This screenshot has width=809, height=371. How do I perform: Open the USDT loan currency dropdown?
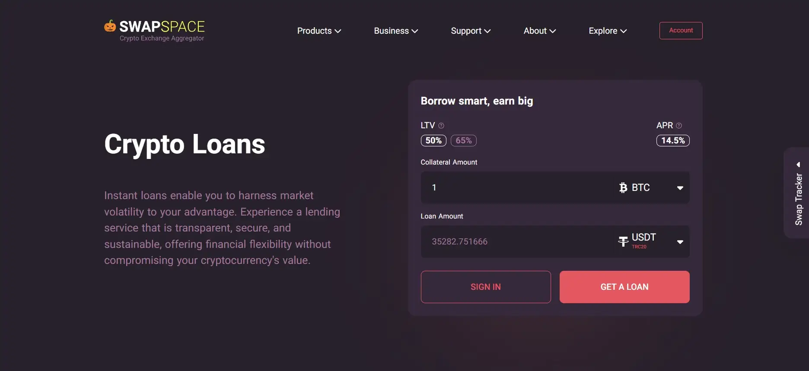(x=680, y=242)
